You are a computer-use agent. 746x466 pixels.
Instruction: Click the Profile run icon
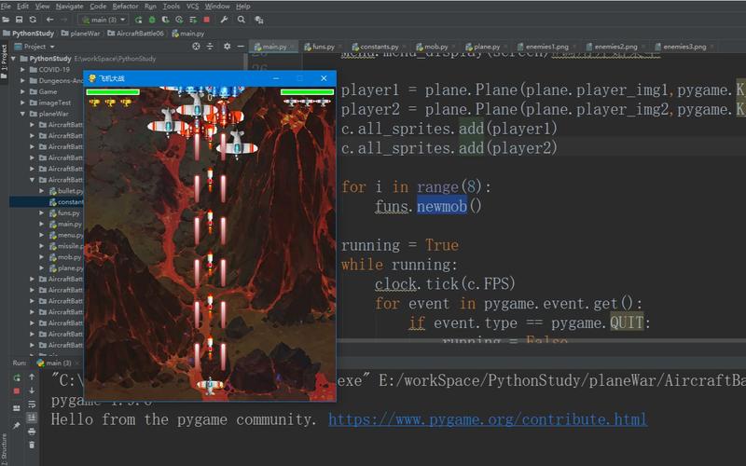tap(179, 20)
